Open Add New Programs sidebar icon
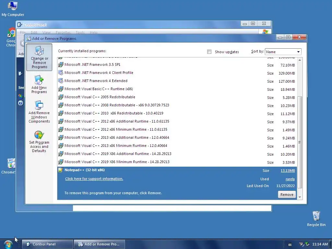Viewport: 332px width, 249px height. coord(39,84)
